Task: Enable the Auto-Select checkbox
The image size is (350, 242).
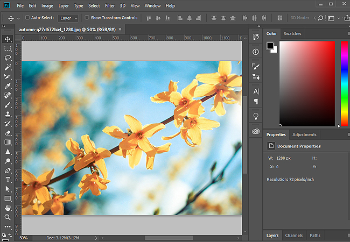Action: pyautogui.click(x=27, y=18)
